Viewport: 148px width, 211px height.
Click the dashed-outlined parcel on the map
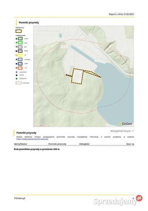point(77,76)
